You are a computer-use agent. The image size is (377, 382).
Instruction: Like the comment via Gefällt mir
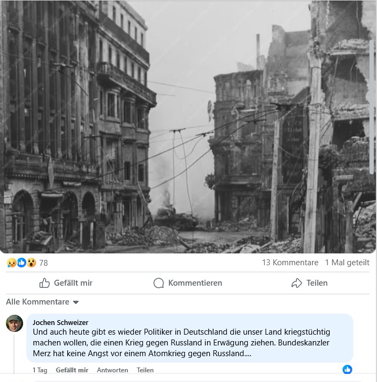pos(72,370)
